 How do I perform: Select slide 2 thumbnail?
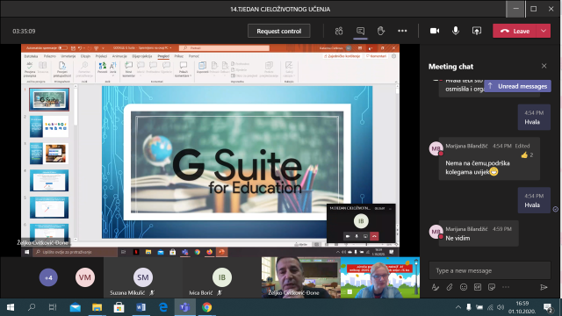pos(49,126)
